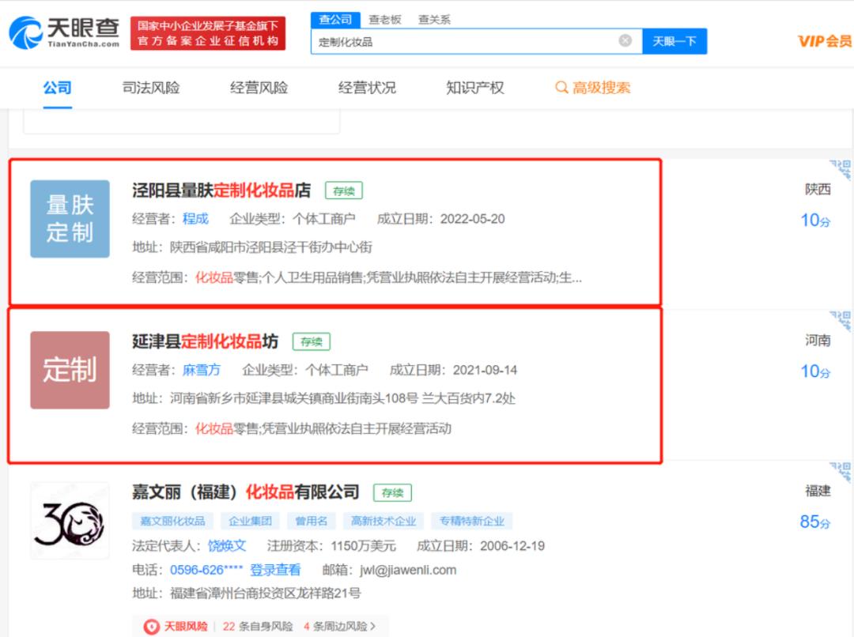
Task: Click the phone number 0596-626****
Action: [x=206, y=570]
